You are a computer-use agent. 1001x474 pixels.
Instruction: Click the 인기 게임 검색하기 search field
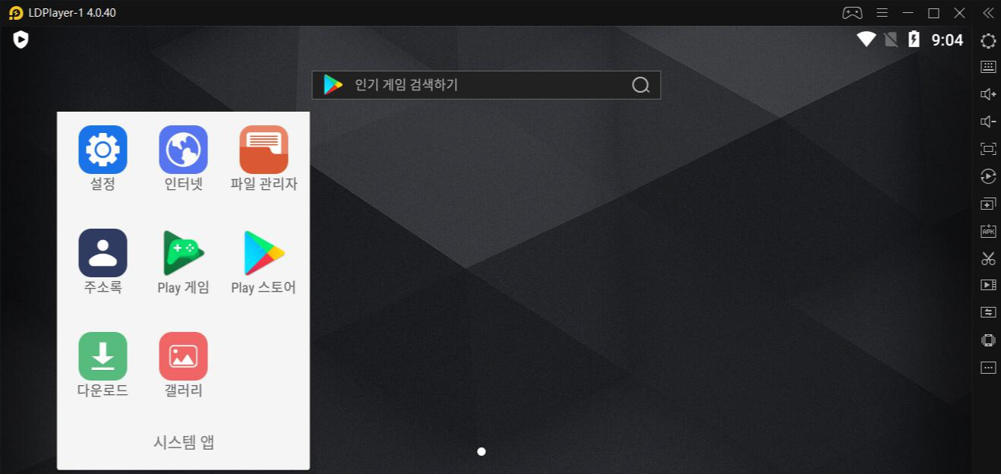pos(486,85)
